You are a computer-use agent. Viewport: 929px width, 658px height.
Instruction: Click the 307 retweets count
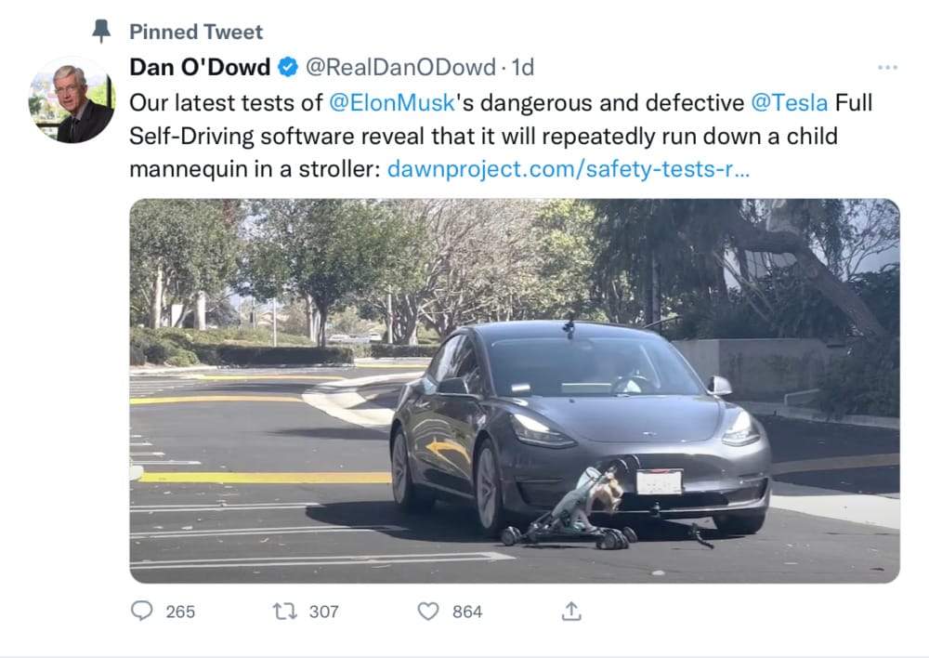323,611
